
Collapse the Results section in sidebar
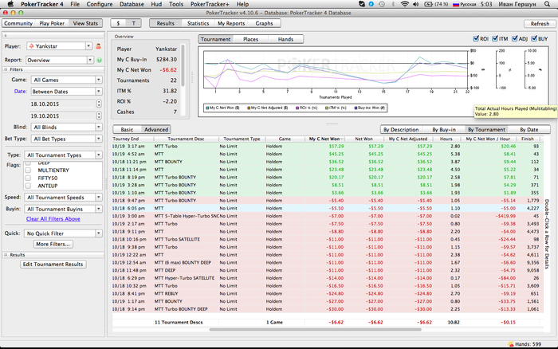(6, 255)
